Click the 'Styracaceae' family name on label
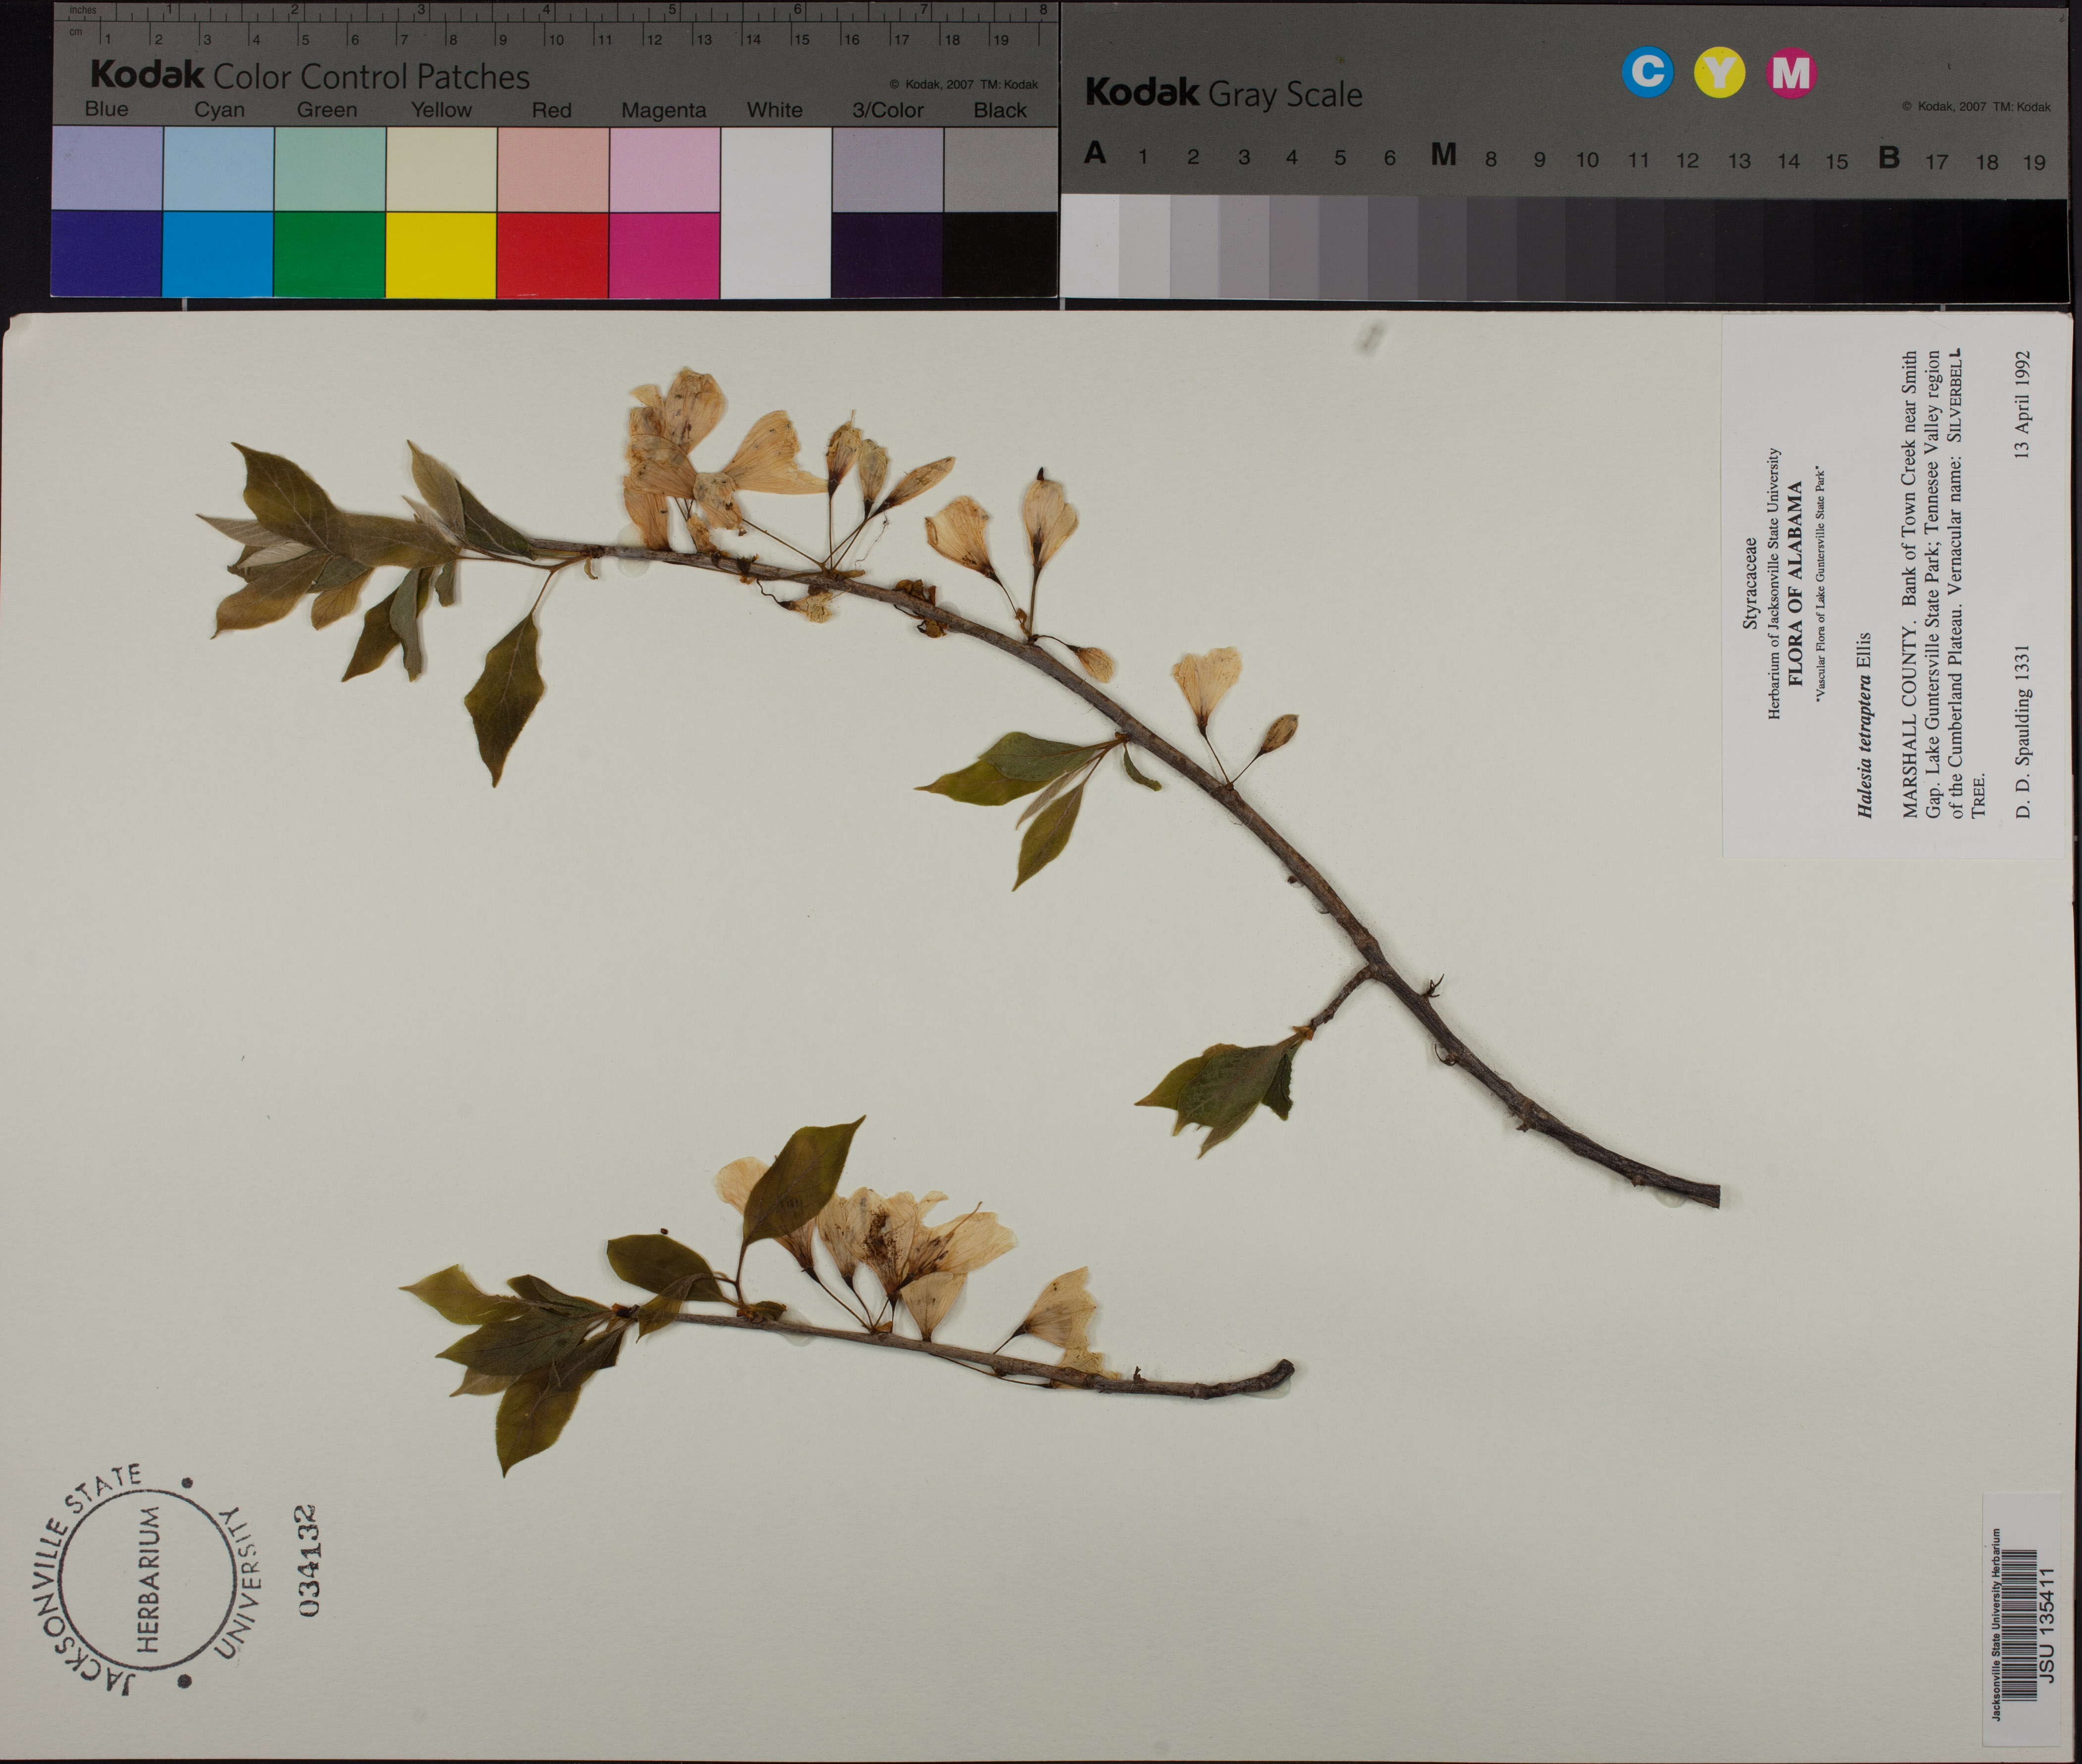The width and height of the screenshot is (2082, 1764). coord(1750,584)
